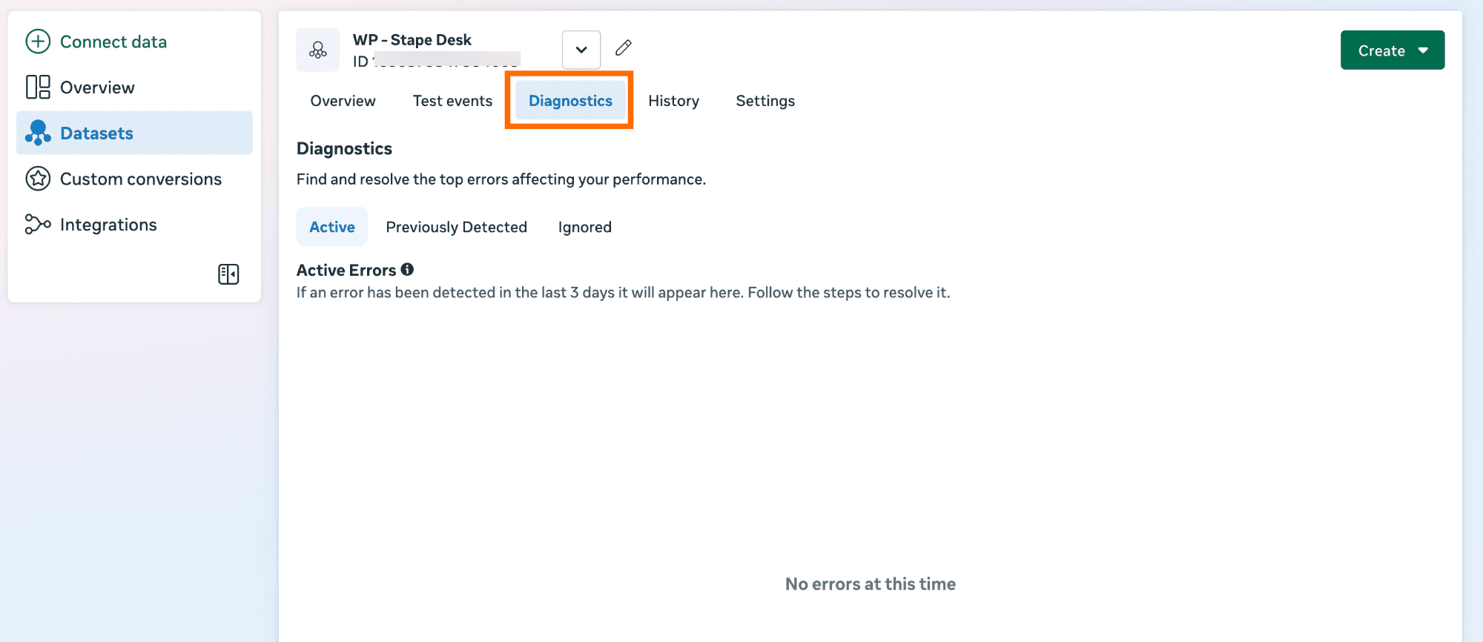Image resolution: width=1483 pixels, height=642 pixels.
Task: Click the Datasets icon in sidebar
Action: pyautogui.click(x=38, y=133)
